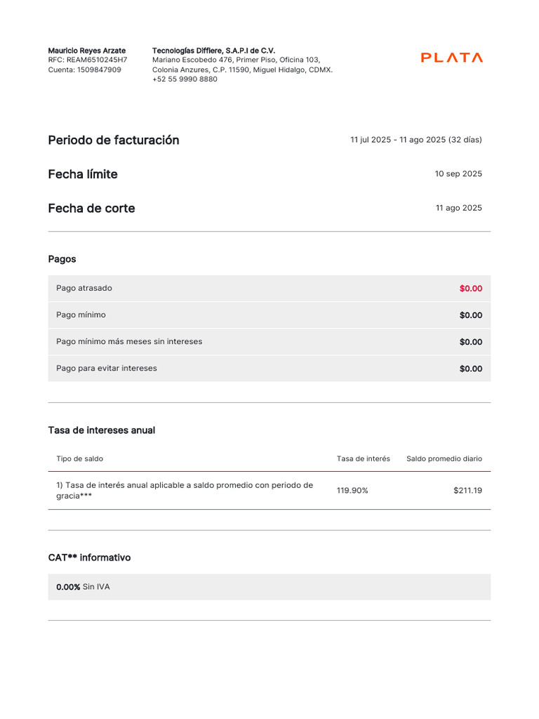The width and height of the screenshot is (539, 719).
Task: Click the account holder name Mauricio Reyes Arzate
Action: tap(87, 51)
